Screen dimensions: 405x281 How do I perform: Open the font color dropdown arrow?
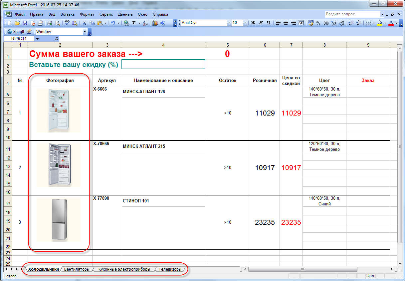tap(396, 23)
